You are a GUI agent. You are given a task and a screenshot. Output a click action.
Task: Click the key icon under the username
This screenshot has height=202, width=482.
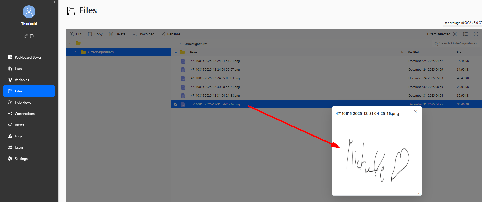click(x=26, y=36)
